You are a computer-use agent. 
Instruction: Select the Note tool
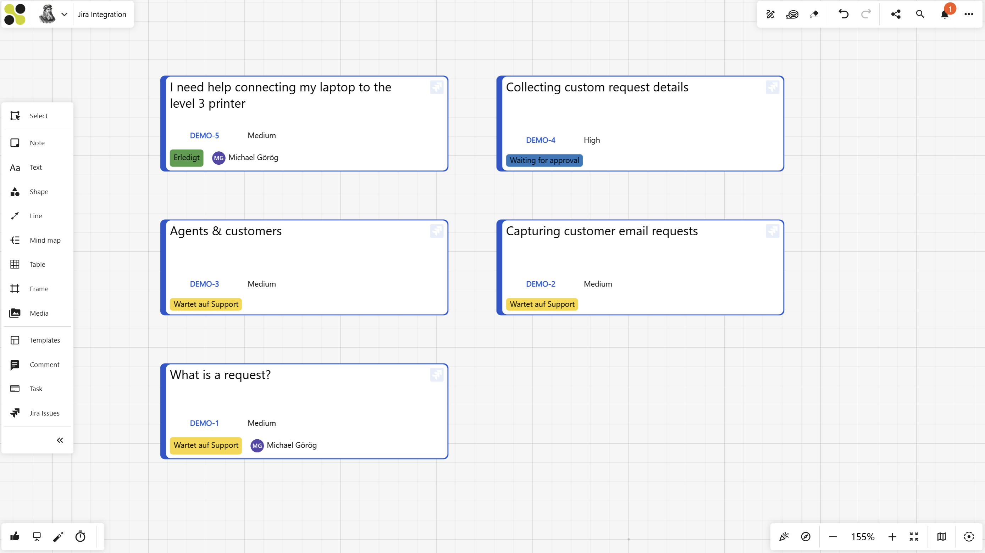pos(37,142)
